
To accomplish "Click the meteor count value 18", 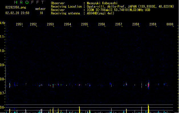I will (x=41, y=13).
